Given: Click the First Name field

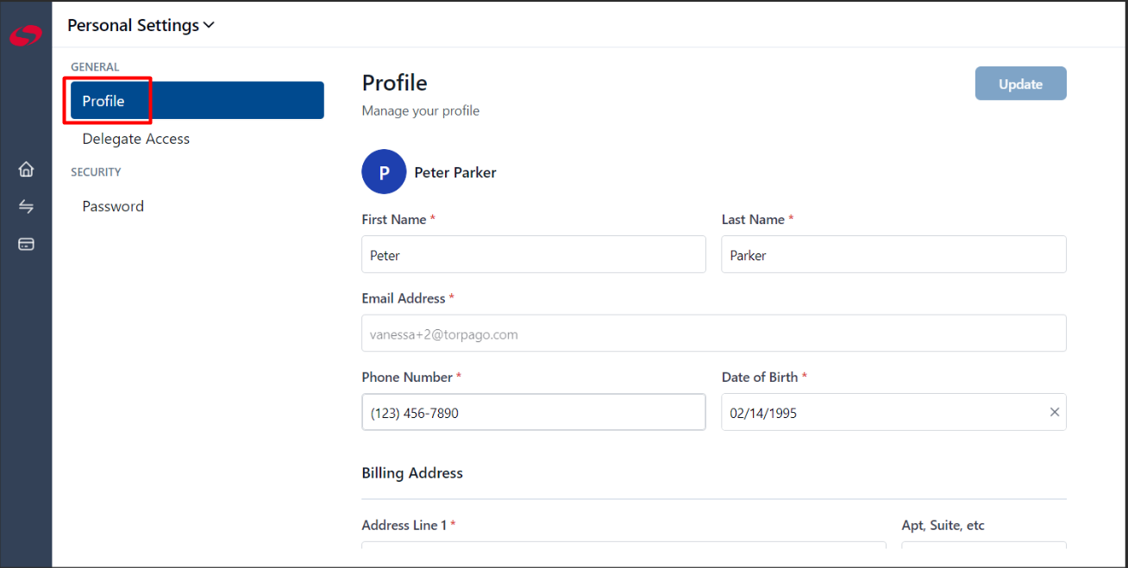Looking at the screenshot, I should tap(534, 254).
